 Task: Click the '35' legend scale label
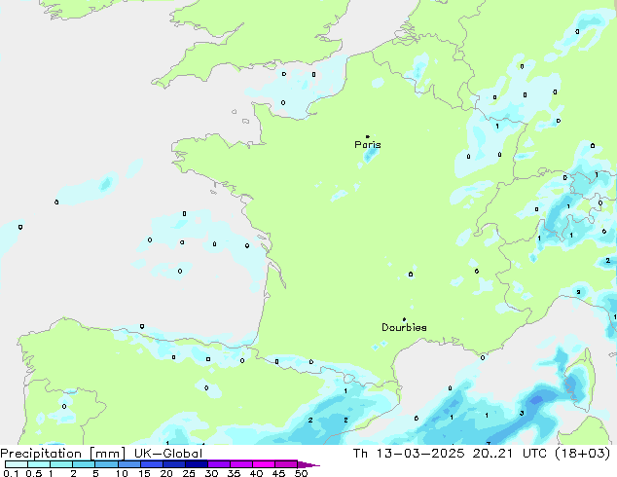click(x=235, y=473)
